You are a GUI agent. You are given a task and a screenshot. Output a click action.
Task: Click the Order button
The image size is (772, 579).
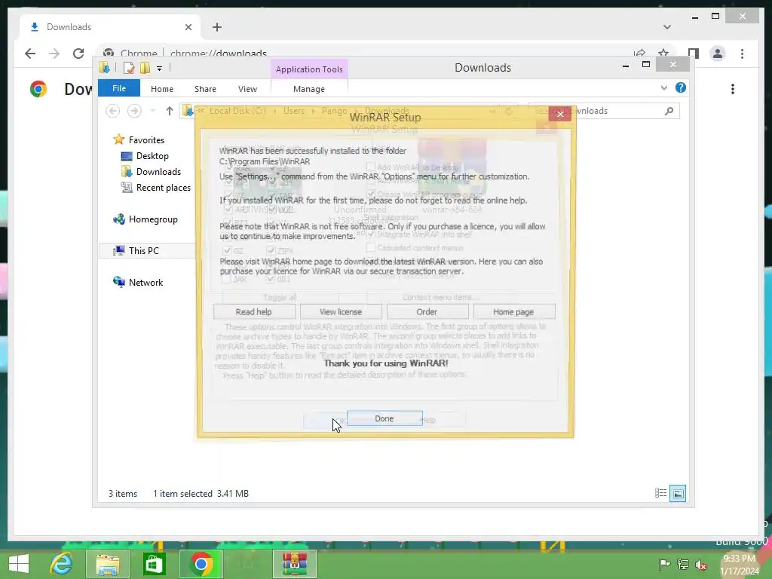click(x=427, y=311)
